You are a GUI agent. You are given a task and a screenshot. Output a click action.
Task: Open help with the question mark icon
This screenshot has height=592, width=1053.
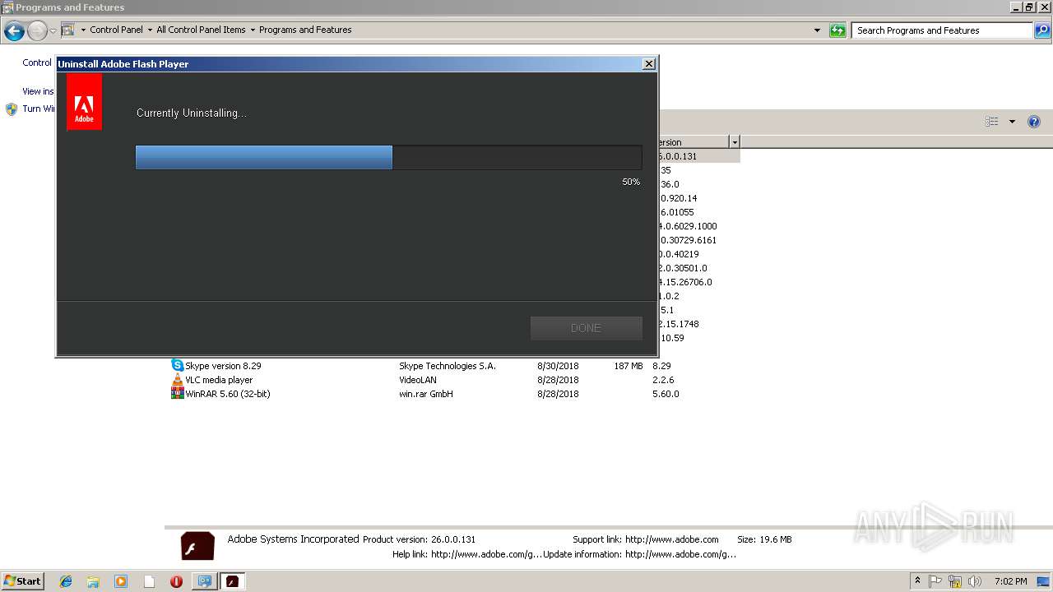click(1034, 122)
